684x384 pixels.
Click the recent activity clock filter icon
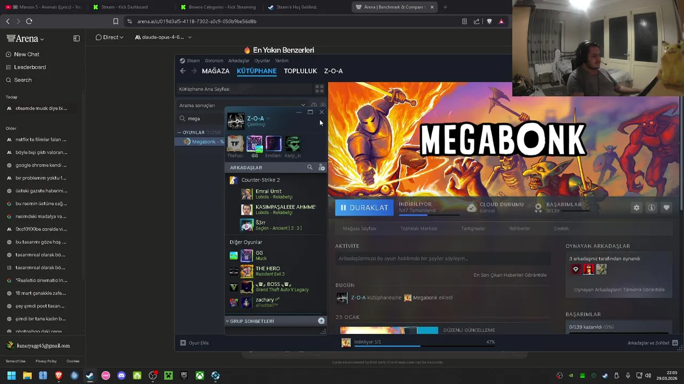pos(314,106)
